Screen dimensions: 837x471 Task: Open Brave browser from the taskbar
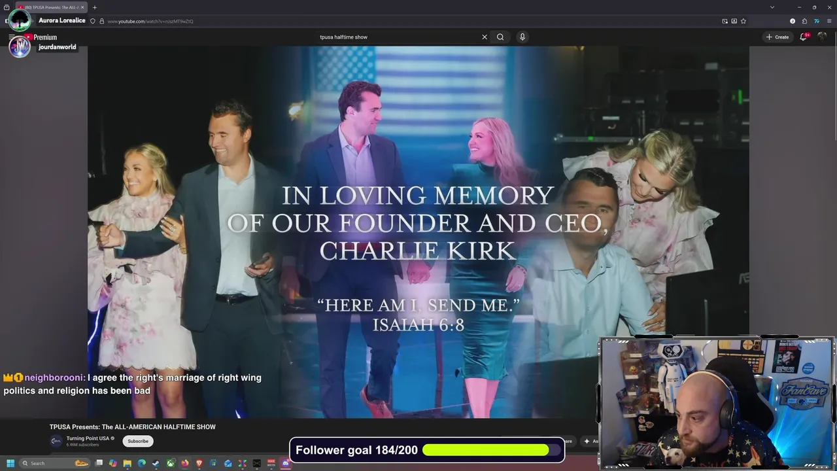tap(199, 463)
